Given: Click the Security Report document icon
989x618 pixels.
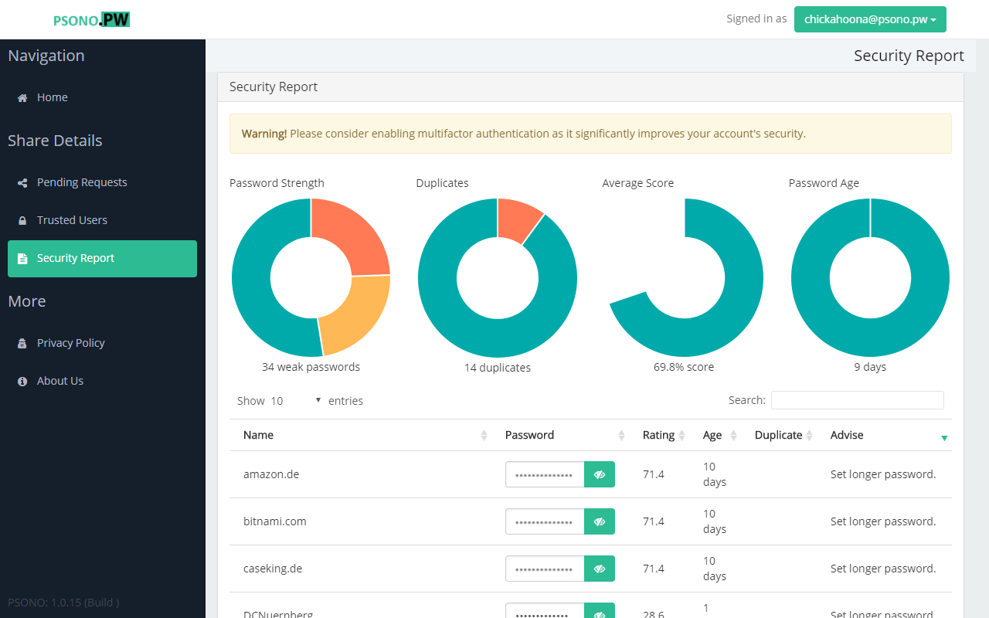Looking at the screenshot, I should point(22,259).
